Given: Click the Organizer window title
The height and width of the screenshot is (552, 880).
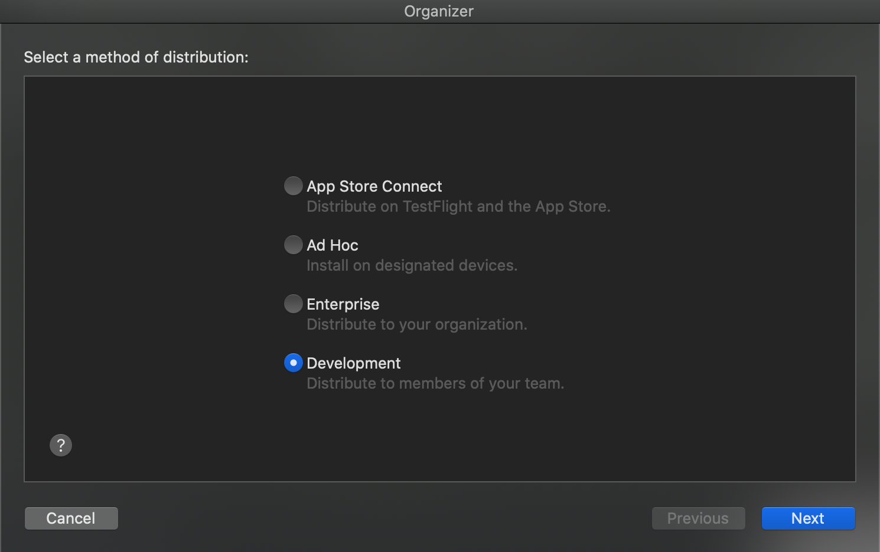Looking at the screenshot, I should pyautogui.click(x=439, y=11).
